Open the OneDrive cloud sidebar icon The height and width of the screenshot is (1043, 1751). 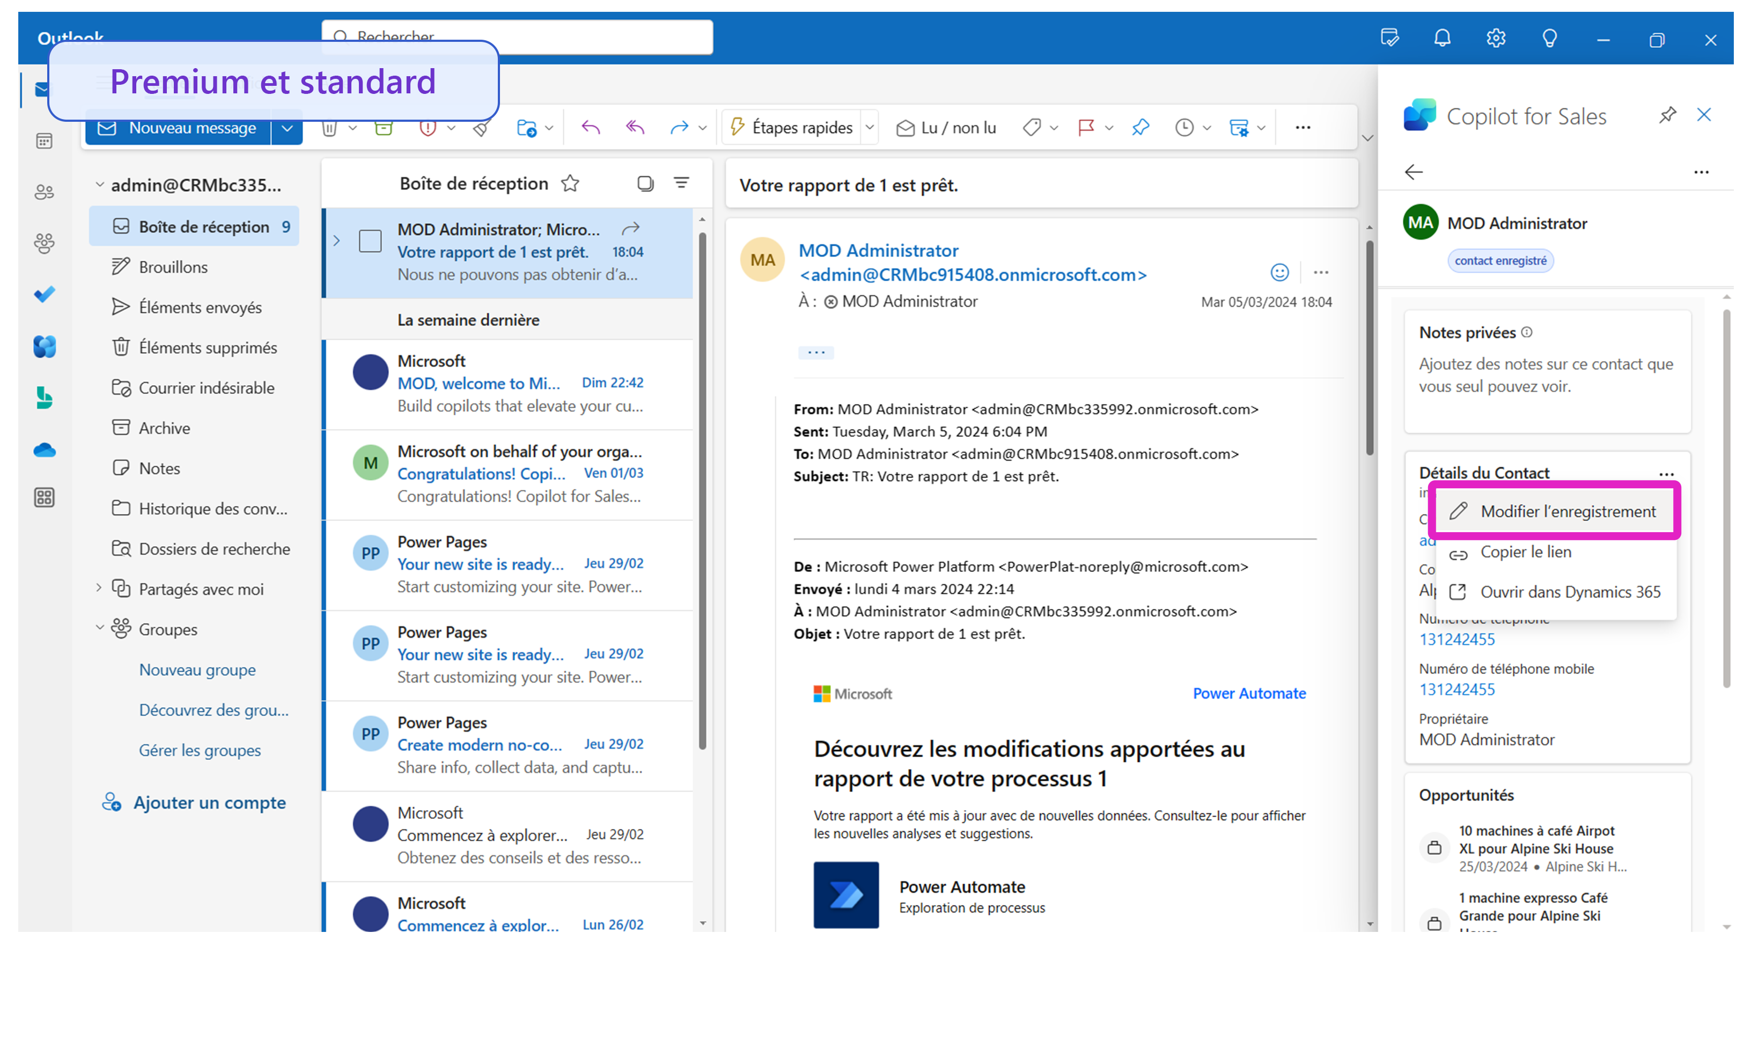coord(45,450)
